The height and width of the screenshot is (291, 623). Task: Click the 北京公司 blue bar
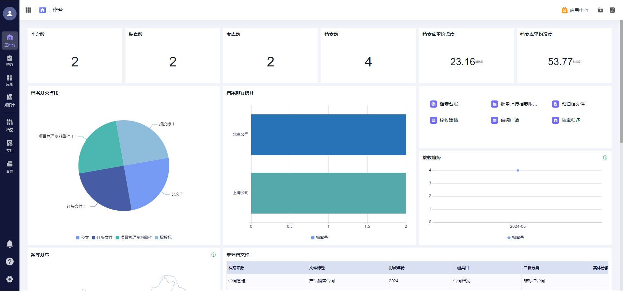pos(328,135)
